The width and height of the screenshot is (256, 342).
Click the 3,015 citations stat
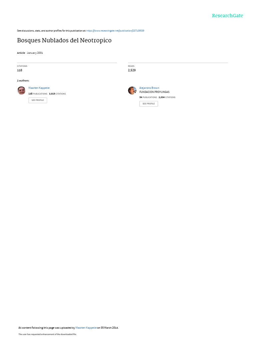57,94
